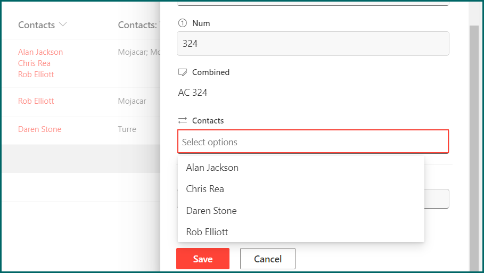The image size is (484, 273).
Task: Click the Rob Elliott link in the Mojacar-only row
Action: (36, 101)
